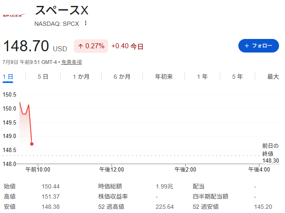
Task: Switch to the 1 か月 chart tab
Action: pos(81,77)
